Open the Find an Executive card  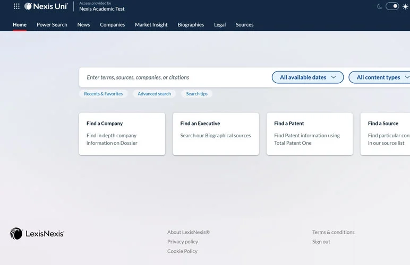pos(216,134)
